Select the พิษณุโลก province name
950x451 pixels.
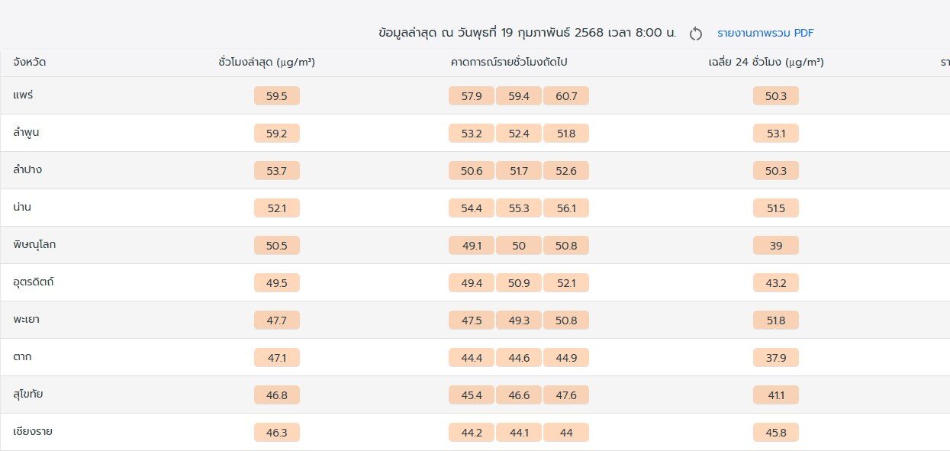coord(34,245)
